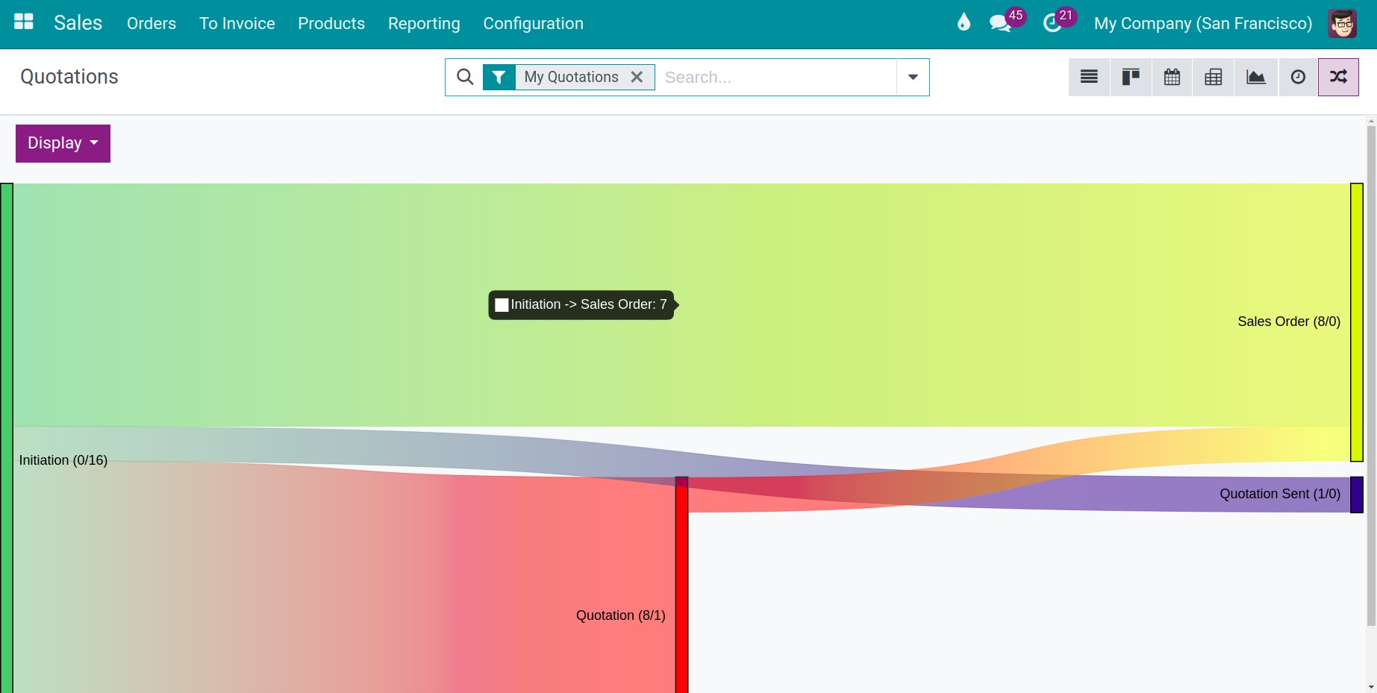
Task: Switch to activity clock view
Action: coord(1298,77)
